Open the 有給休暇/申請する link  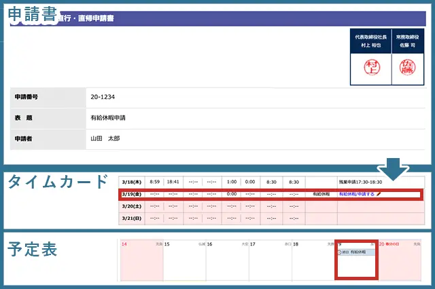[357, 194]
